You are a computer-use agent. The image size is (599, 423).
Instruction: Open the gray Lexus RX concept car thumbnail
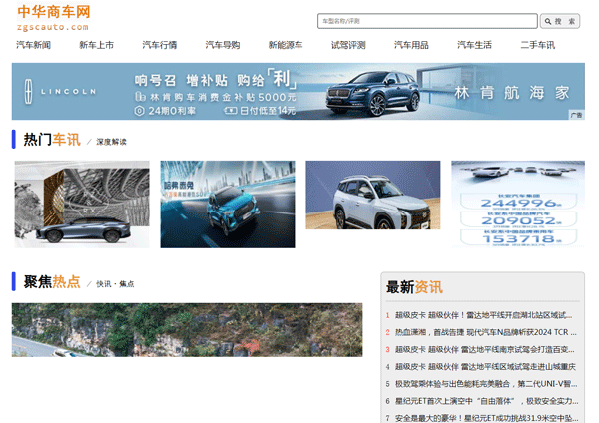(82, 205)
